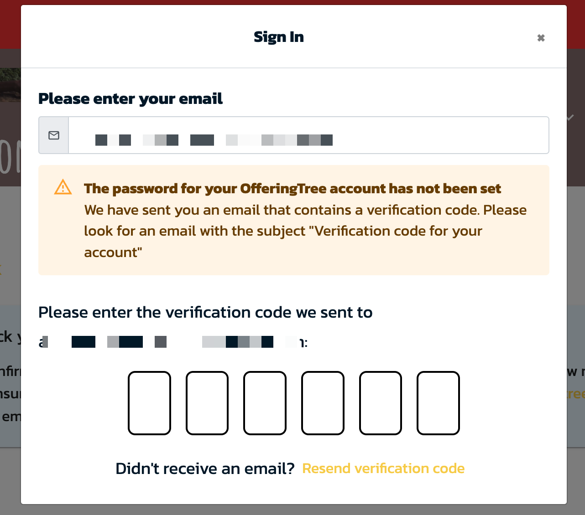This screenshot has width=585, height=515.
Task: Click the third verification code box
Action: [265, 403]
